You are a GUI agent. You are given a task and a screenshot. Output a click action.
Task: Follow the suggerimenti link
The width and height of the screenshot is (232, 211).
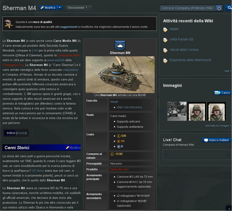pos(69,27)
